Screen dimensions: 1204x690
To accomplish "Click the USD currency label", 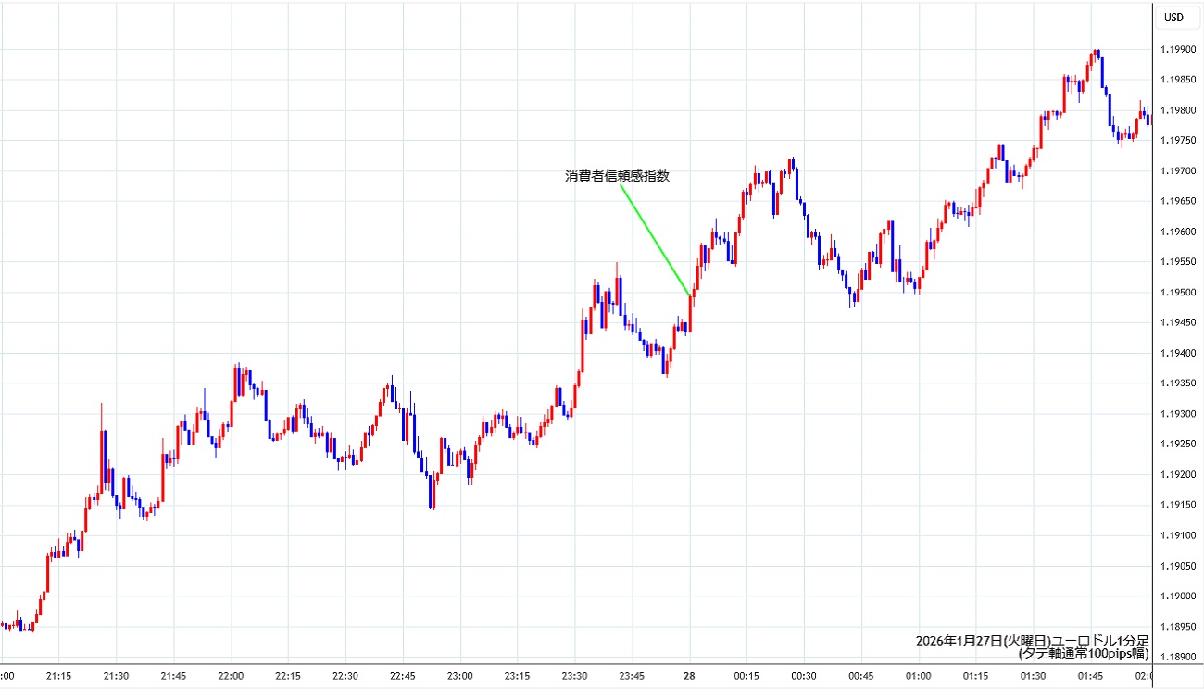I will click(1173, 17).
